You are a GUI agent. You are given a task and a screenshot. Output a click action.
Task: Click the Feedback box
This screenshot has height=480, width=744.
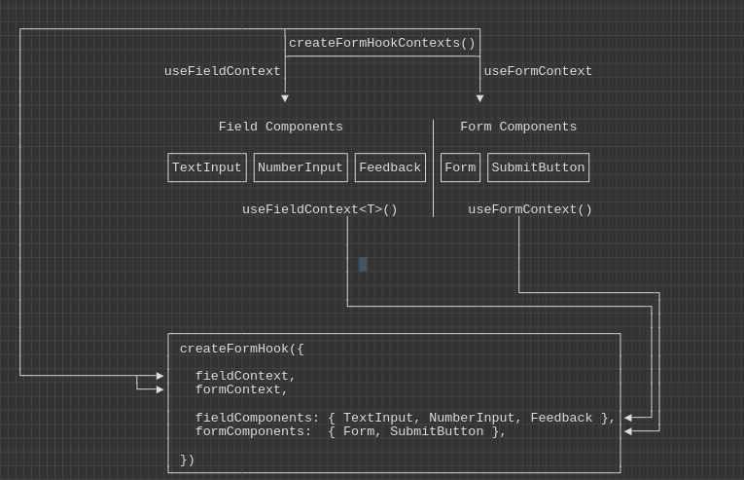(x=390, y=167)
